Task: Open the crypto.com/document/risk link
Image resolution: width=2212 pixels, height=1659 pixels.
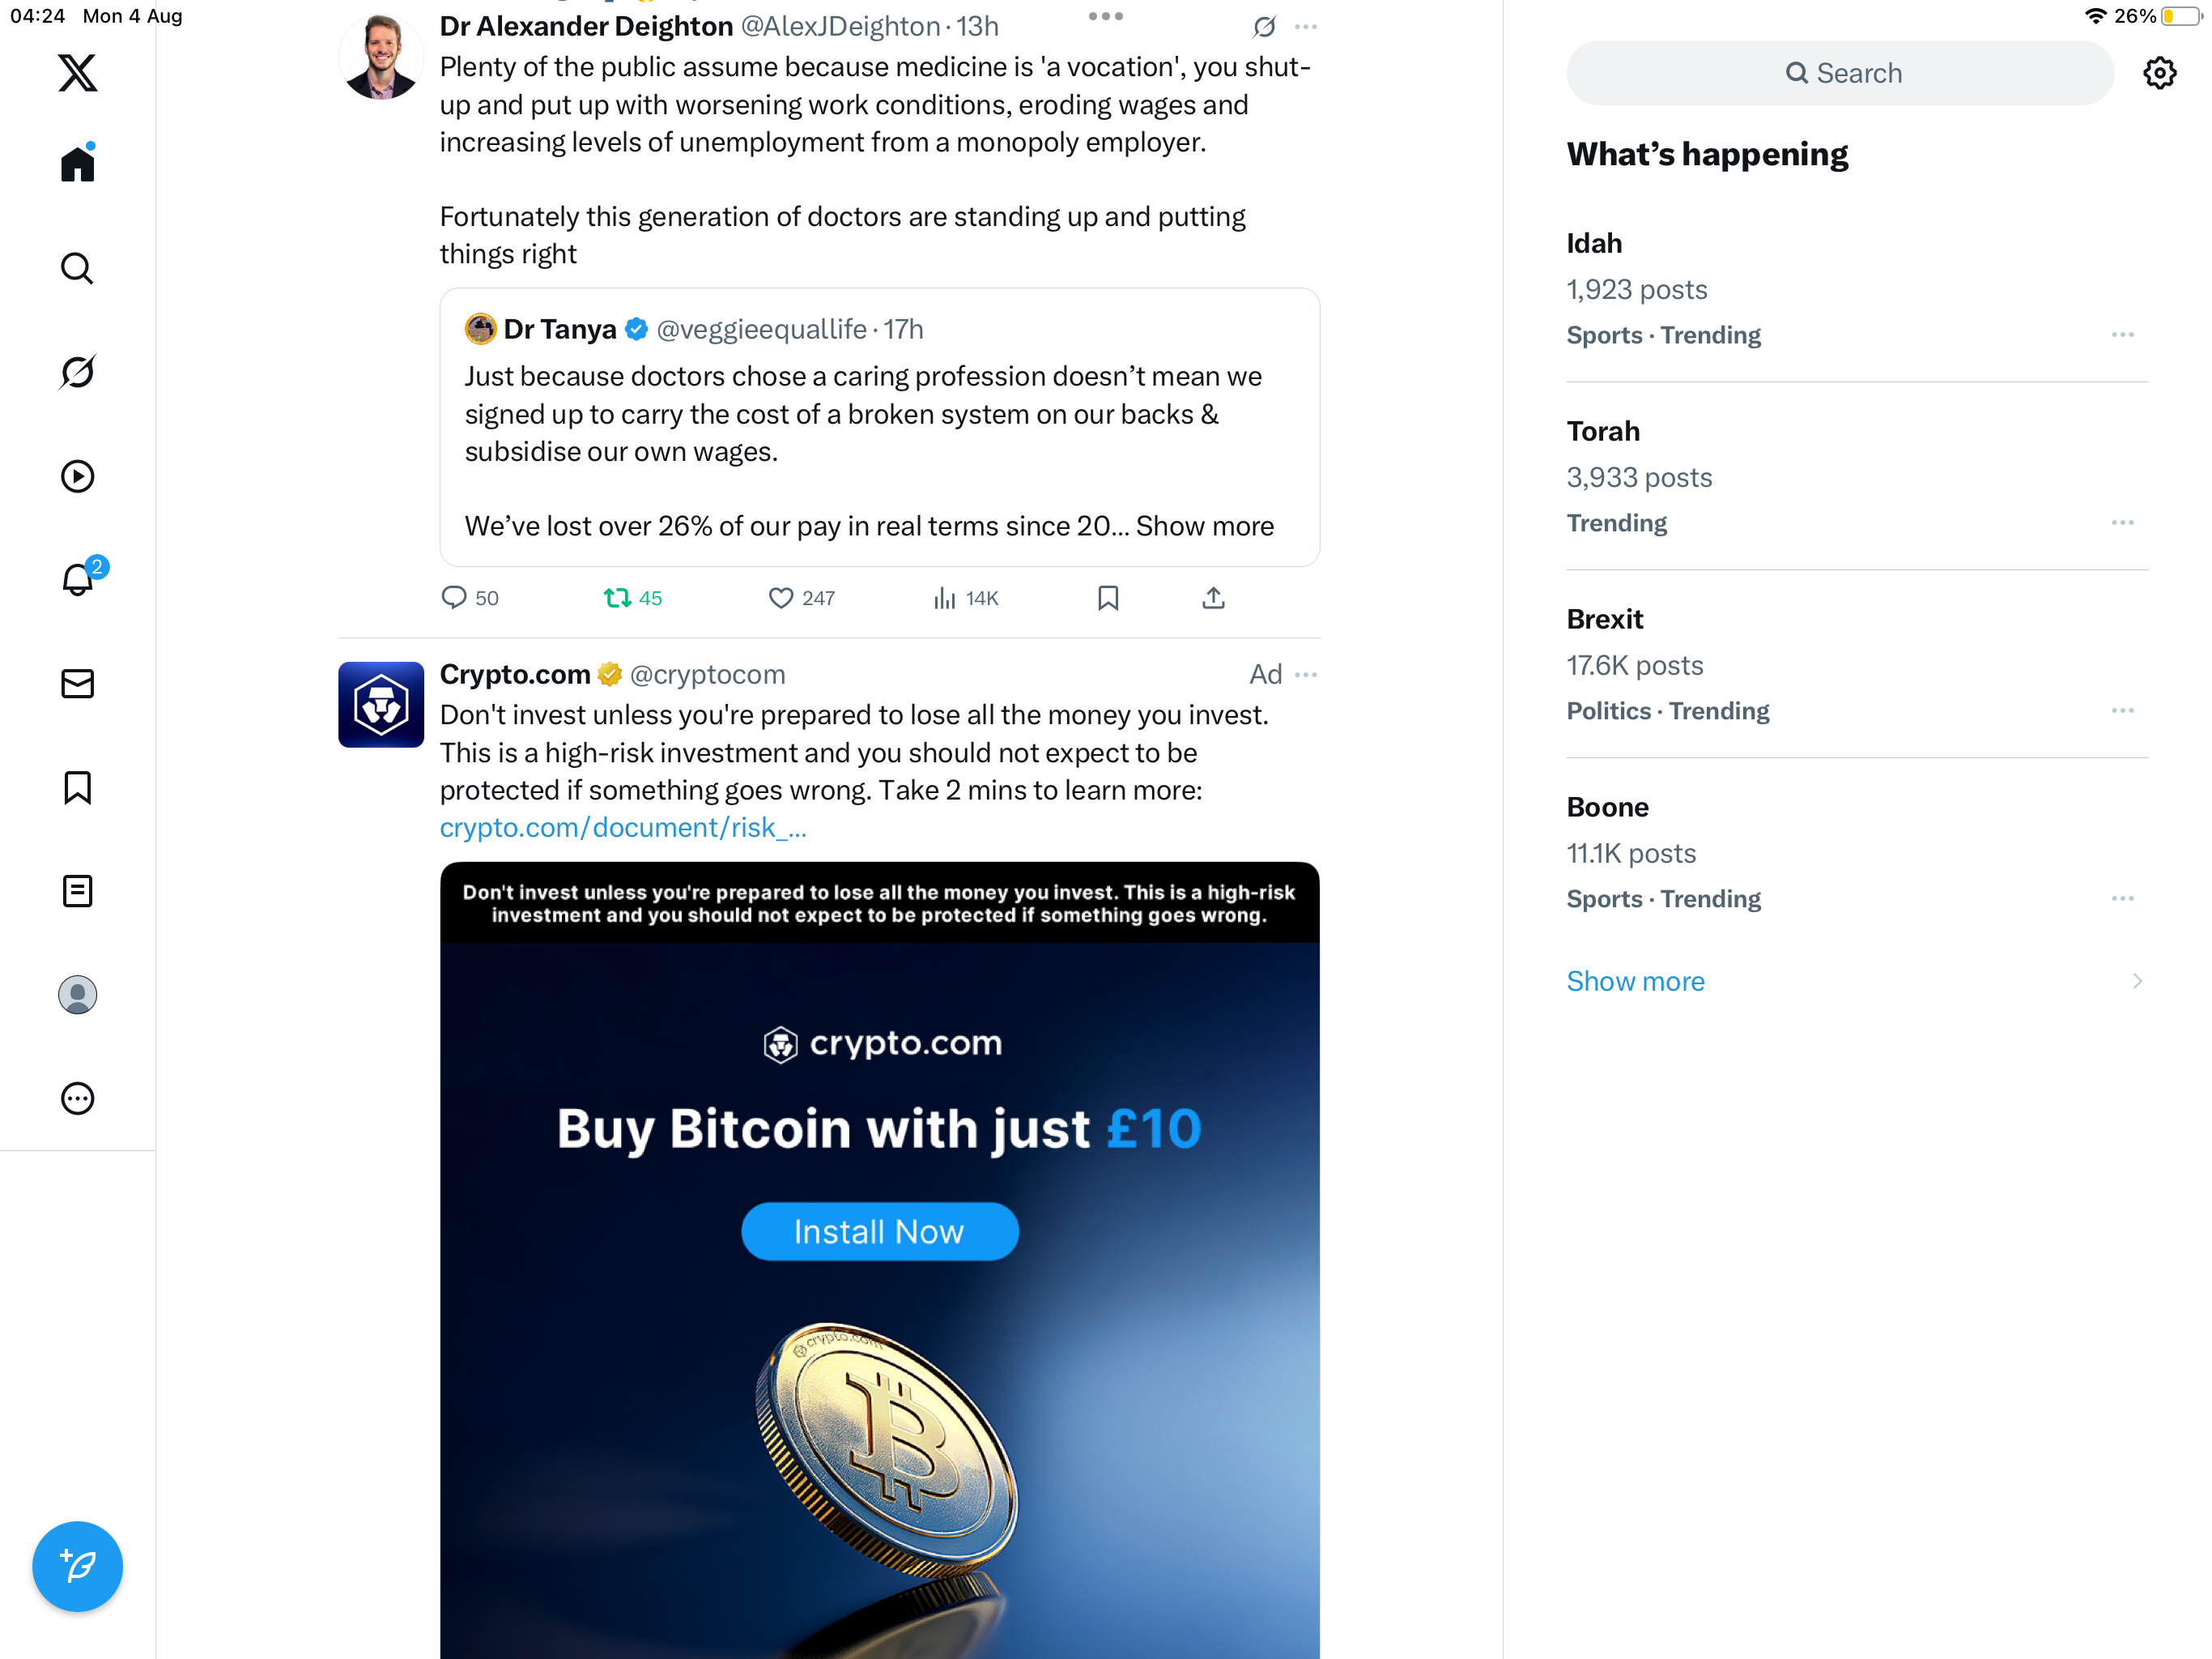Action: pos(622,828)
